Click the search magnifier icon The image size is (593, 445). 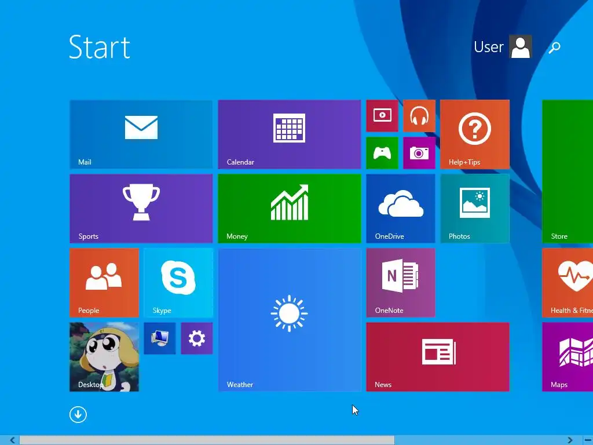point(554,48)
